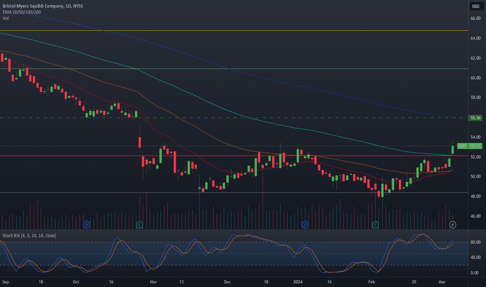This screenshot has height=287, width=486.
Task: Open the January 2024 dividend marker
Action: pos(305,224)
